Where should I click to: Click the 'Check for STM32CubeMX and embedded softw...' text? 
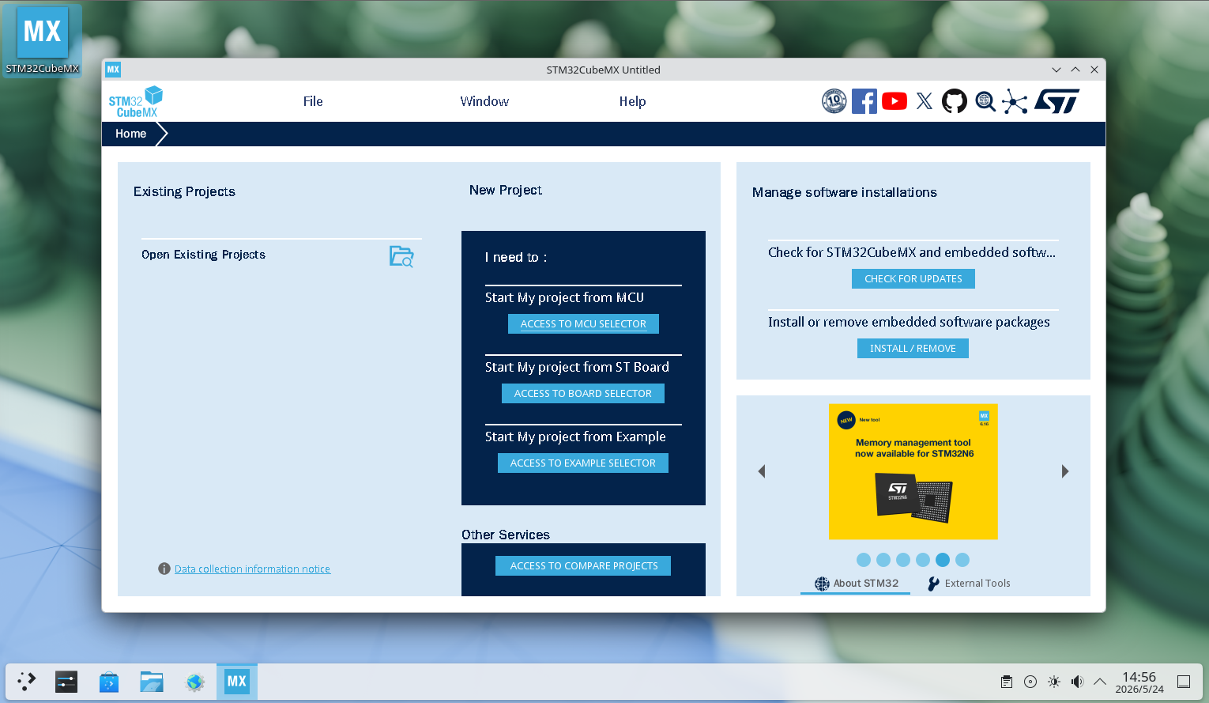click(x=912, y=253)
